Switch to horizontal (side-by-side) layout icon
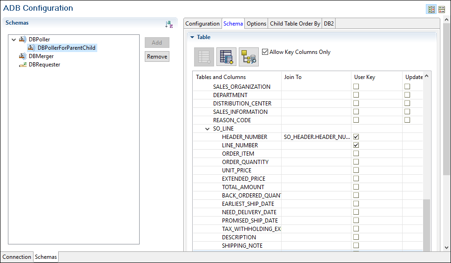 431,9
